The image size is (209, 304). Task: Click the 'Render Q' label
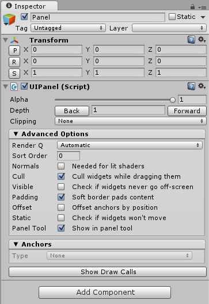pyautogui.click(x=28, y=145)
